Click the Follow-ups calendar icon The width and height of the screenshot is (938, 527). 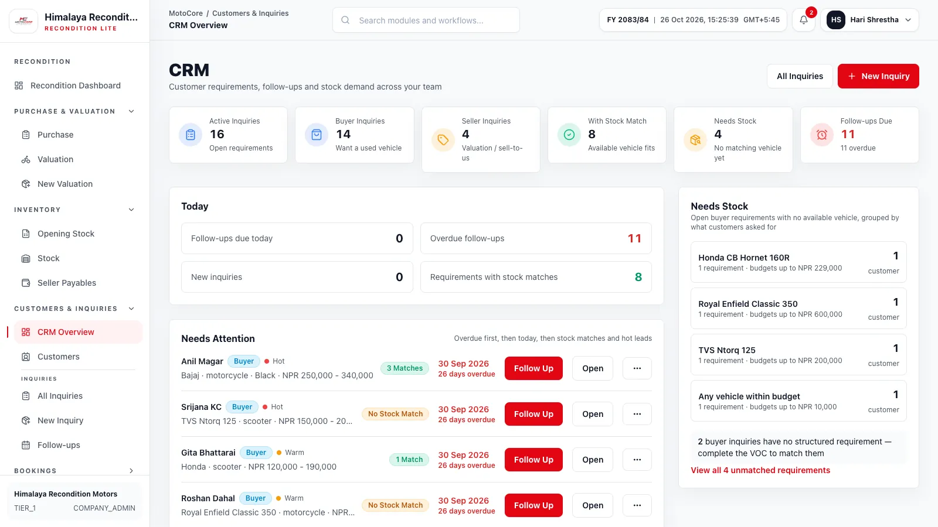pyautogui.click(x=26, y=445)
